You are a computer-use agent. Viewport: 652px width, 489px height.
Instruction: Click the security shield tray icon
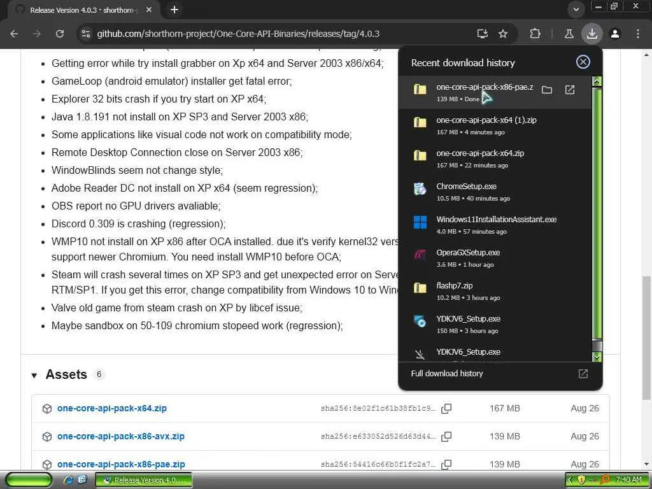[x=581, y=480]
